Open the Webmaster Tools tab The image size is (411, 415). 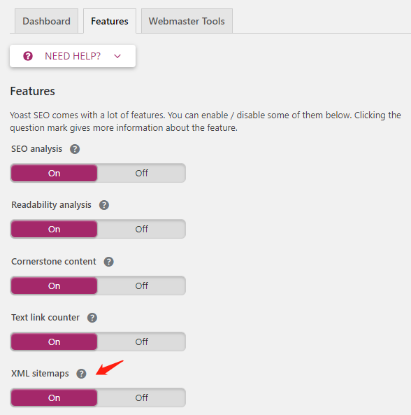(187, 21)
